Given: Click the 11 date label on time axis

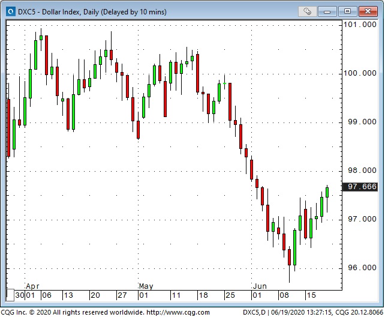Looking at the screenshot, I should [x=176, y=295].
